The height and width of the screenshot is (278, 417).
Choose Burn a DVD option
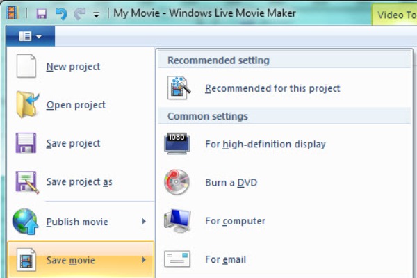tap(231, 183)
